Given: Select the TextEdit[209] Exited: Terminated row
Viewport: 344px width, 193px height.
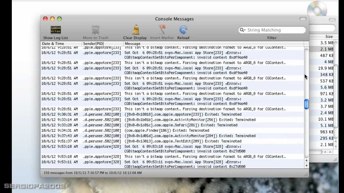Looking at the screenshot, I should 172,141.
